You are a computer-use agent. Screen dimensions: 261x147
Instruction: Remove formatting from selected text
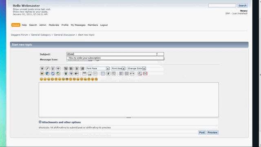[x=140, y=73]
